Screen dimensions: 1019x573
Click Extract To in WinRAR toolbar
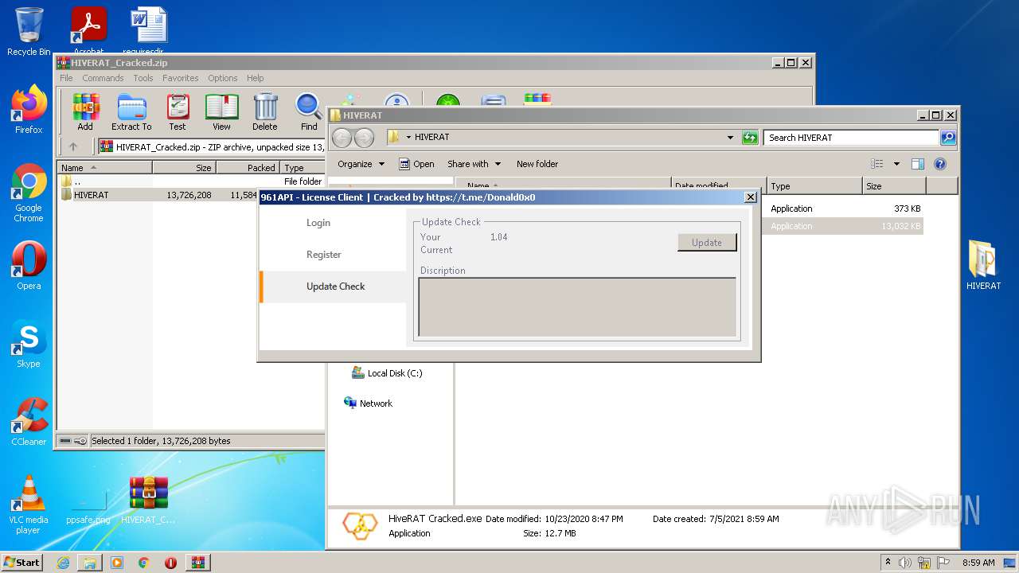pyautogui.click(x=131, y=111)
